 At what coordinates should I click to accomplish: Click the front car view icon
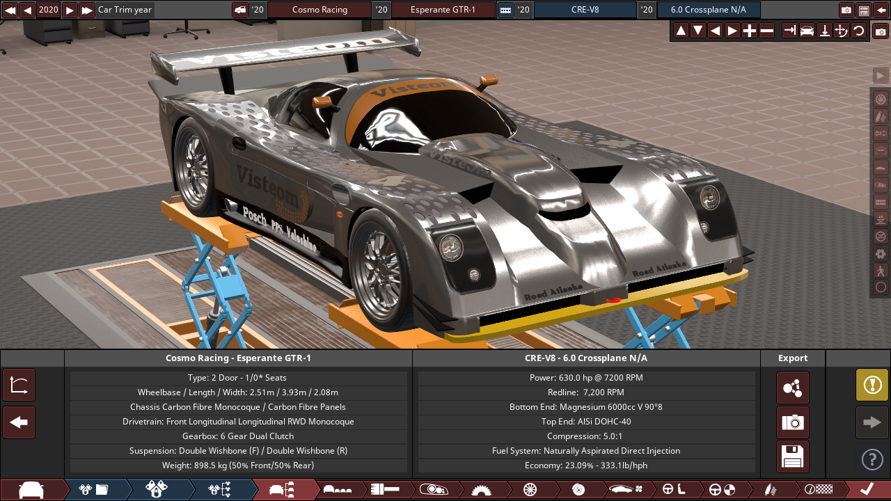(x=807, y=31)
